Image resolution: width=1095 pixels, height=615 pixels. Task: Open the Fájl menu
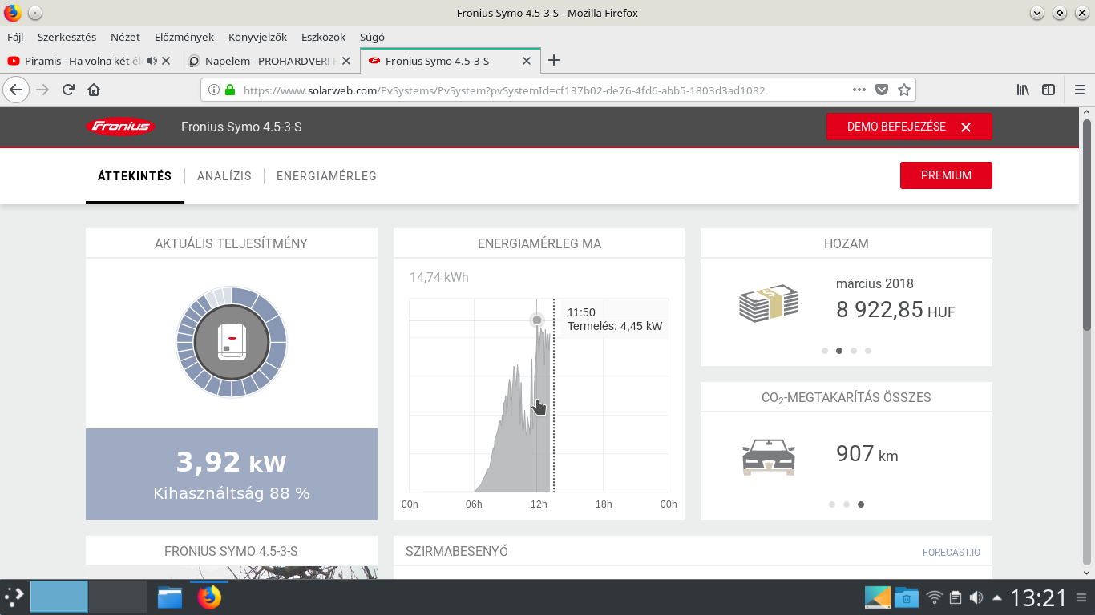tap(15, 37)
